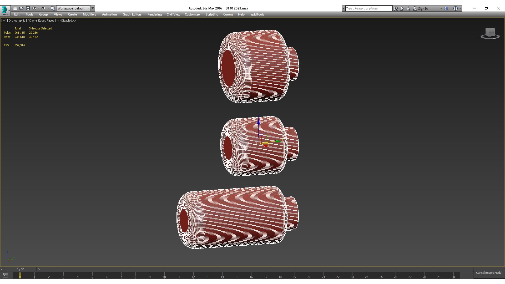Click the keyword search input field
Image resolution: width=505 pixels, height=284 pixels.
368,8
